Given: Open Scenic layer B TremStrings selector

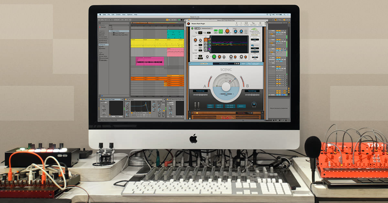Looking at the screenshot, I should (252, 91).
